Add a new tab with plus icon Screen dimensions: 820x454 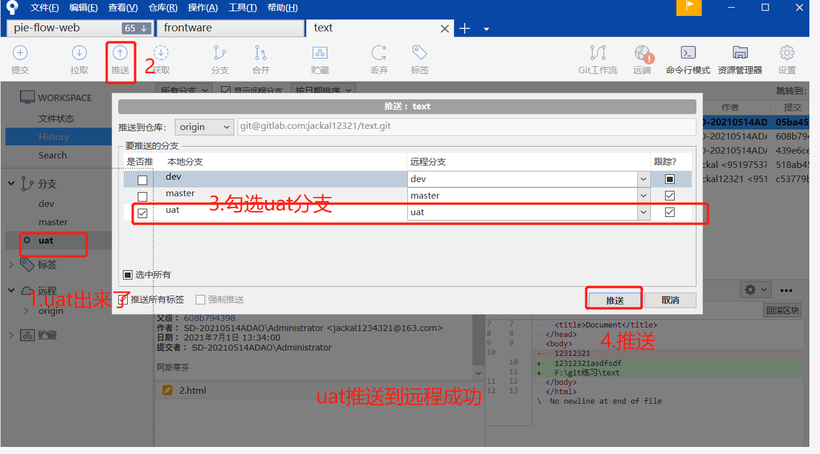point(465,28)
